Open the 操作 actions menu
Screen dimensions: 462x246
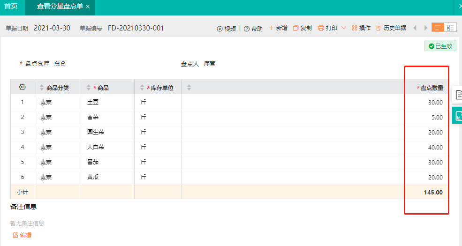point(361,28)
